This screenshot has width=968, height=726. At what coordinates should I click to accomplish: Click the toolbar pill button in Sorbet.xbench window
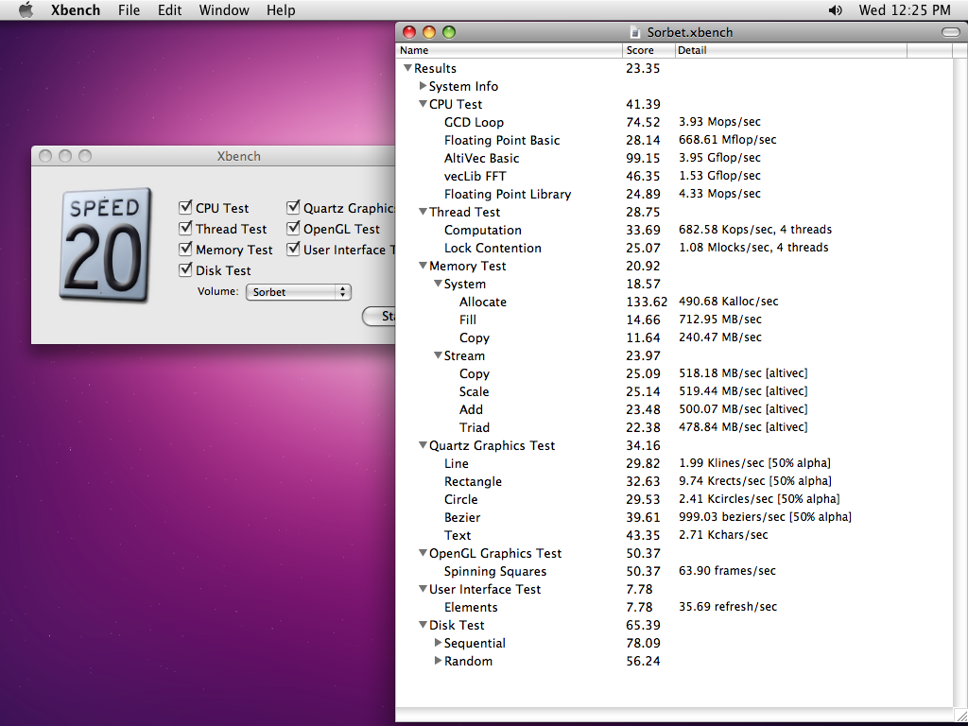[x=950, y=32]
